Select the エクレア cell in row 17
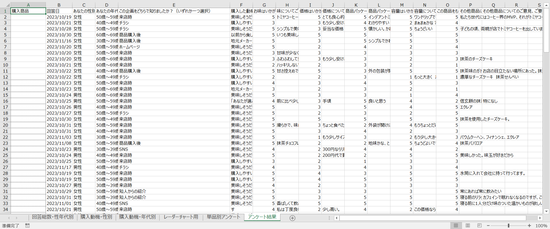Image resolution: width=550 pixels, height=229 pixels. click(470, 107)
